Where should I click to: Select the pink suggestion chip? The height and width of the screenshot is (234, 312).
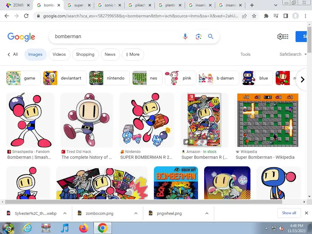pyautogui.click(x=180, y=78)
